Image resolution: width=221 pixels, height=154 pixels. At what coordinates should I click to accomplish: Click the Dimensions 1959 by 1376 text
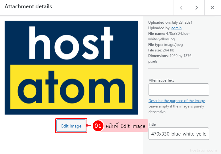[x=170, y=59]
